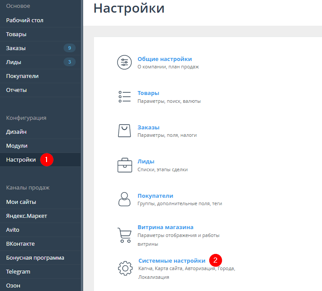Image resolution: width=322 pixels, height=291 pixels.
Task: Click the shopping bag icon for Заказы settings
Action: [x=124, y=131]
